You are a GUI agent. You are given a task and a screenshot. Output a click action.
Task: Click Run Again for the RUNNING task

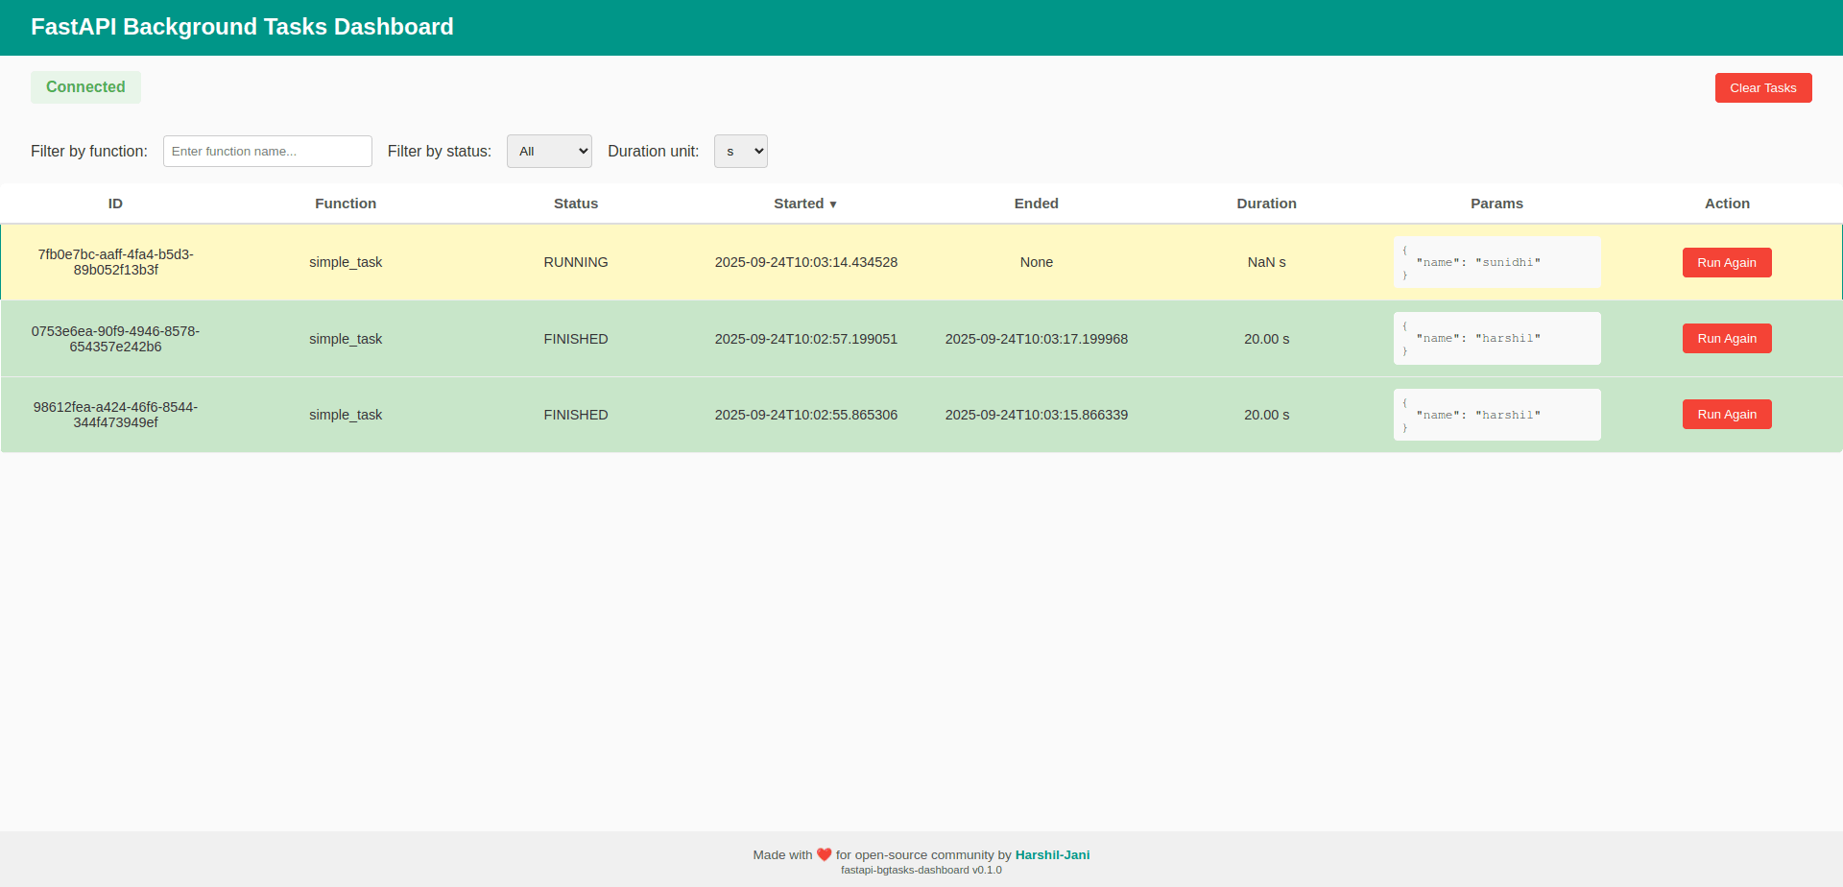tap(1726, 262)
